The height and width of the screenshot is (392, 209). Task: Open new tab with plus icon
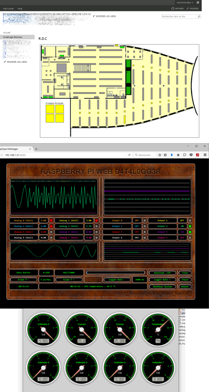[36, 149]
